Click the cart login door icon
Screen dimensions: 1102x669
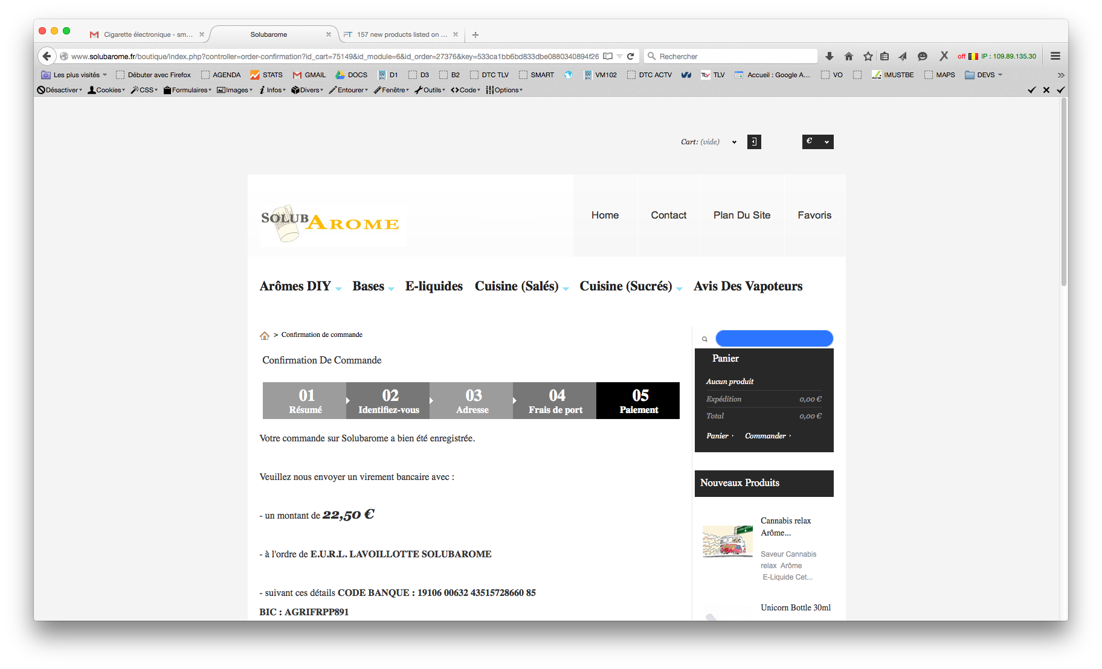point(754,142)
